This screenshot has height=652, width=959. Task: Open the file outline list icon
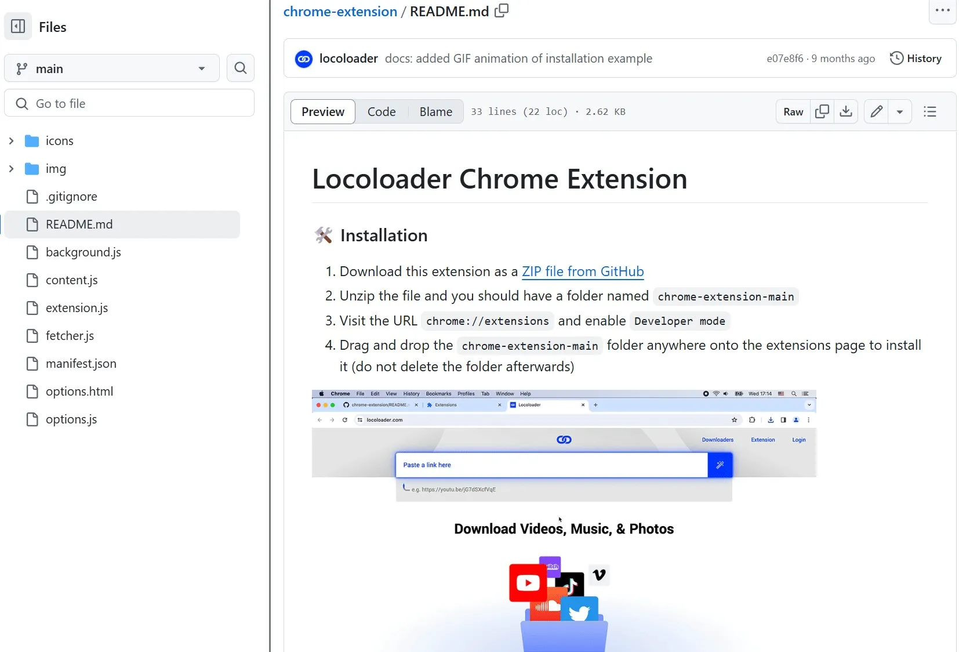click(x=929, y=111)
